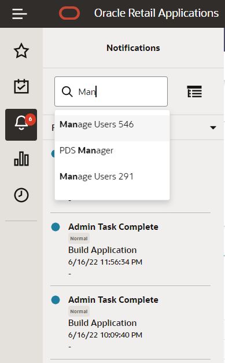Open the Reports bar chart icon
225x363 pixels.
tap(21, 159)
